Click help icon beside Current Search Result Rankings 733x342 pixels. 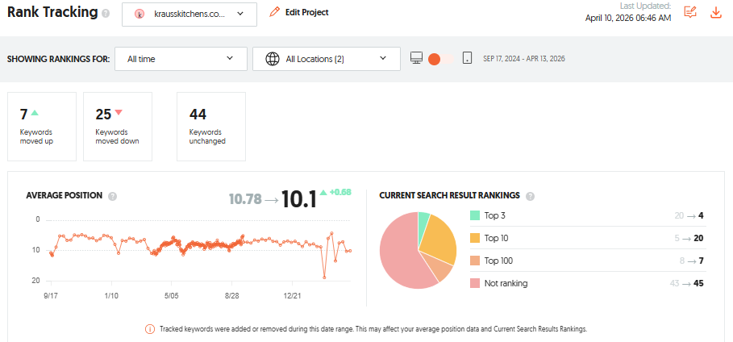[530, 196]
